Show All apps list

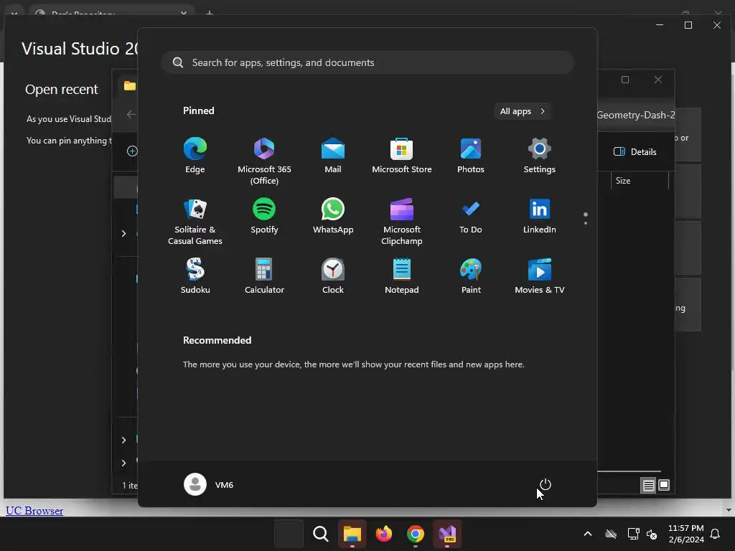pos(523,111)
